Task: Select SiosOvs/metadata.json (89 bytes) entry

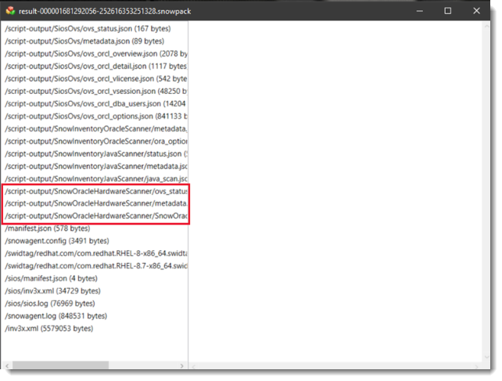Action: coord(84,41)
